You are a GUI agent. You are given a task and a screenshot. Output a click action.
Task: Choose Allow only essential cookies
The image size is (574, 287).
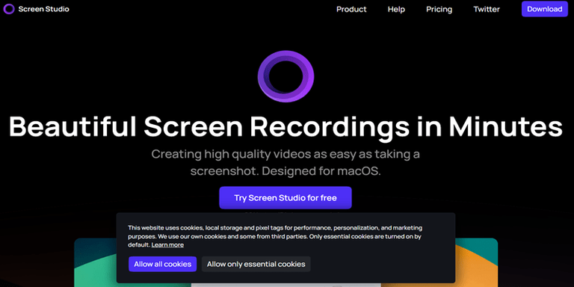[256, 264]
